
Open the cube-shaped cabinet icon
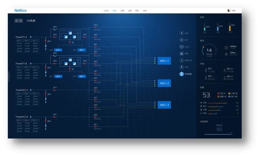click(x=182, y=47)
